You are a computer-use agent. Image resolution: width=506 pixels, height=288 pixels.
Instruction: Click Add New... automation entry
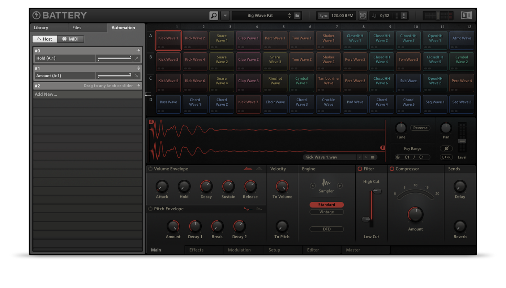pyautogui.click(x=87, y=95)
